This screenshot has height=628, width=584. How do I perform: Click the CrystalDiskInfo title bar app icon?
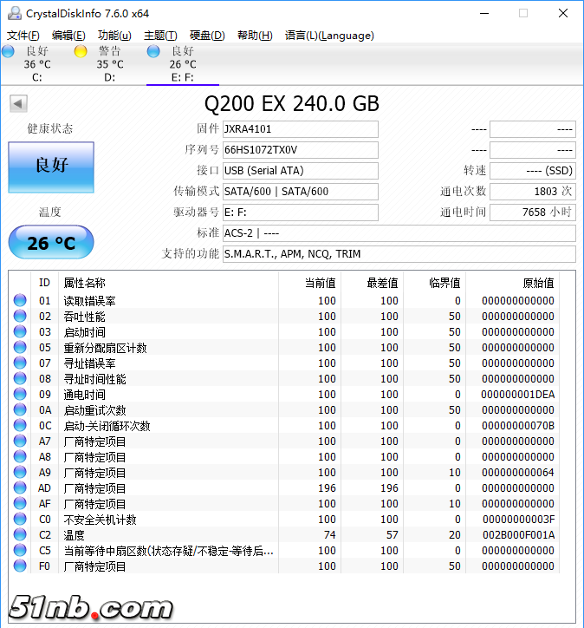pyautogui.click(x=13, y=13)
